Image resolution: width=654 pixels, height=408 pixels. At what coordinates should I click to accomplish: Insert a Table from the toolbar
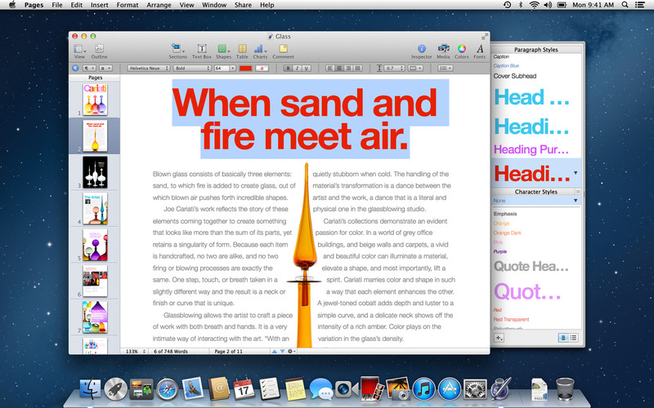click(x=242, y=51)
